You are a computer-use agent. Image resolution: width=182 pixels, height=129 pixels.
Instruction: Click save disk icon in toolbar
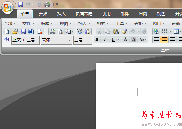23,32
